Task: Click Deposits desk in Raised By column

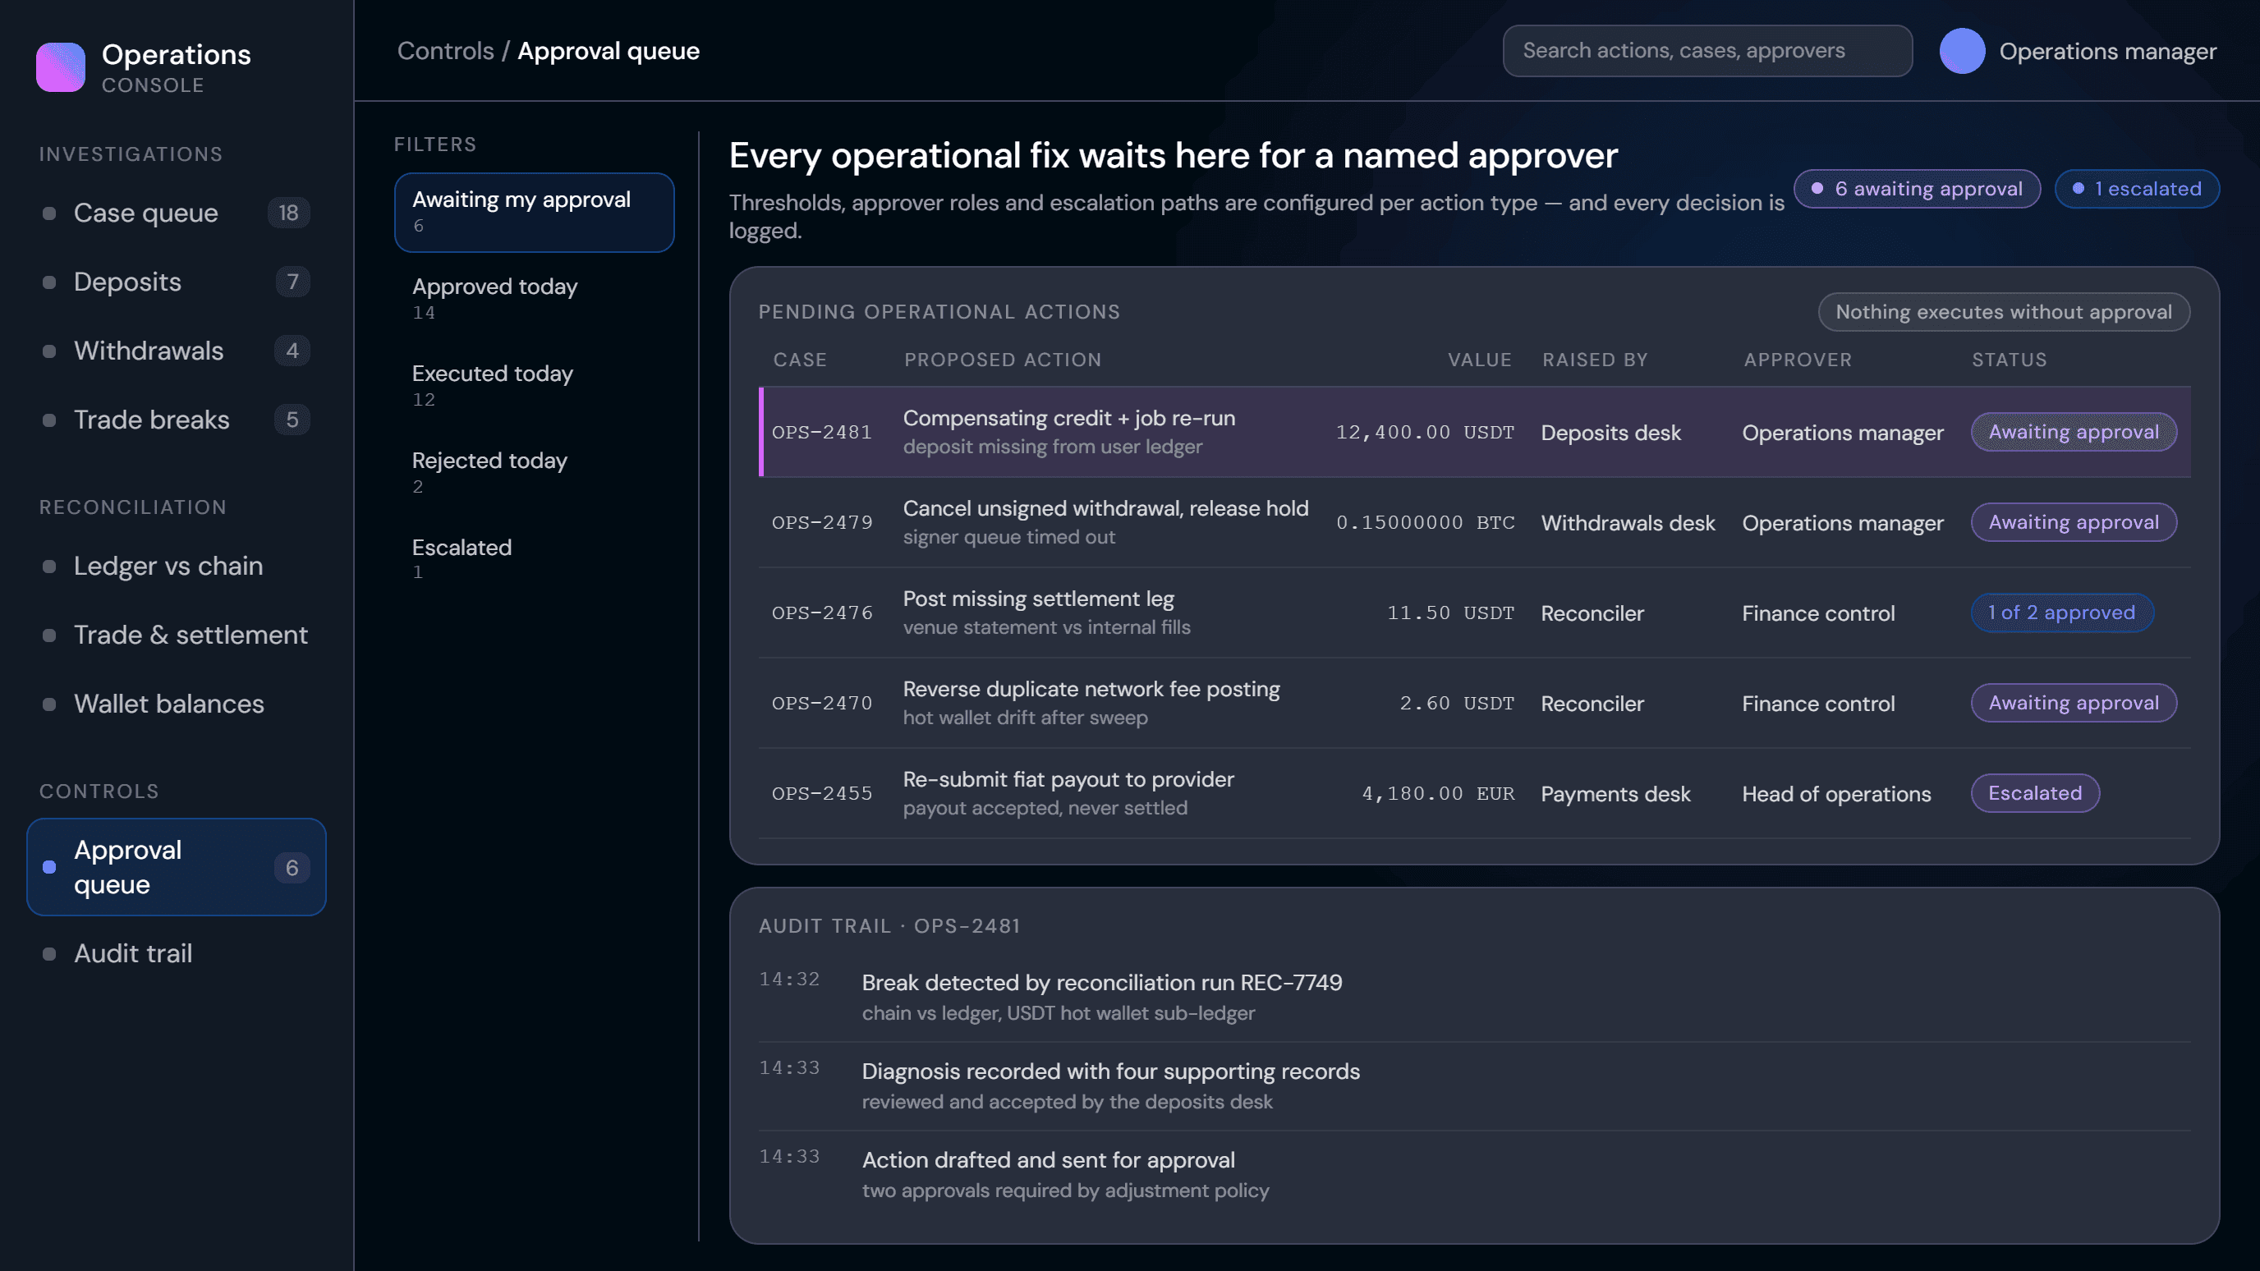Action: pos(1610,433)
